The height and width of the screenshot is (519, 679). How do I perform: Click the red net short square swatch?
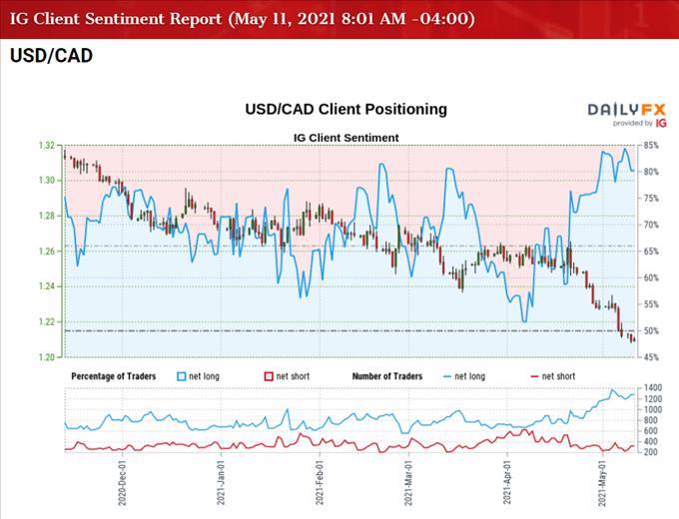(267, 376)
